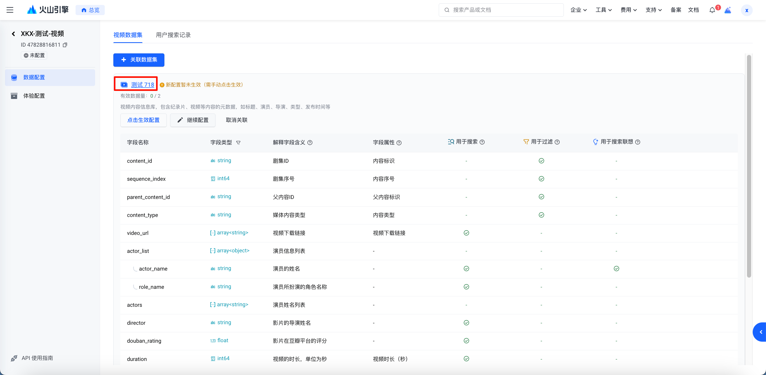Expand the 企业 dropdown menu
The width and height of the screenshot is (766, 375).
tap(578, 10)
